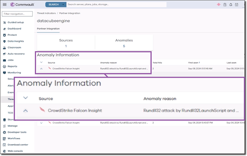This screenshot has height=156, width=247.
Task: Sort by Source column header
Action: (51, 63)
